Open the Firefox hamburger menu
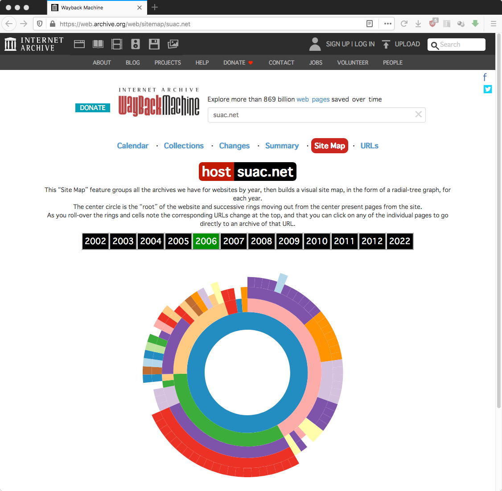 point(494,24)
